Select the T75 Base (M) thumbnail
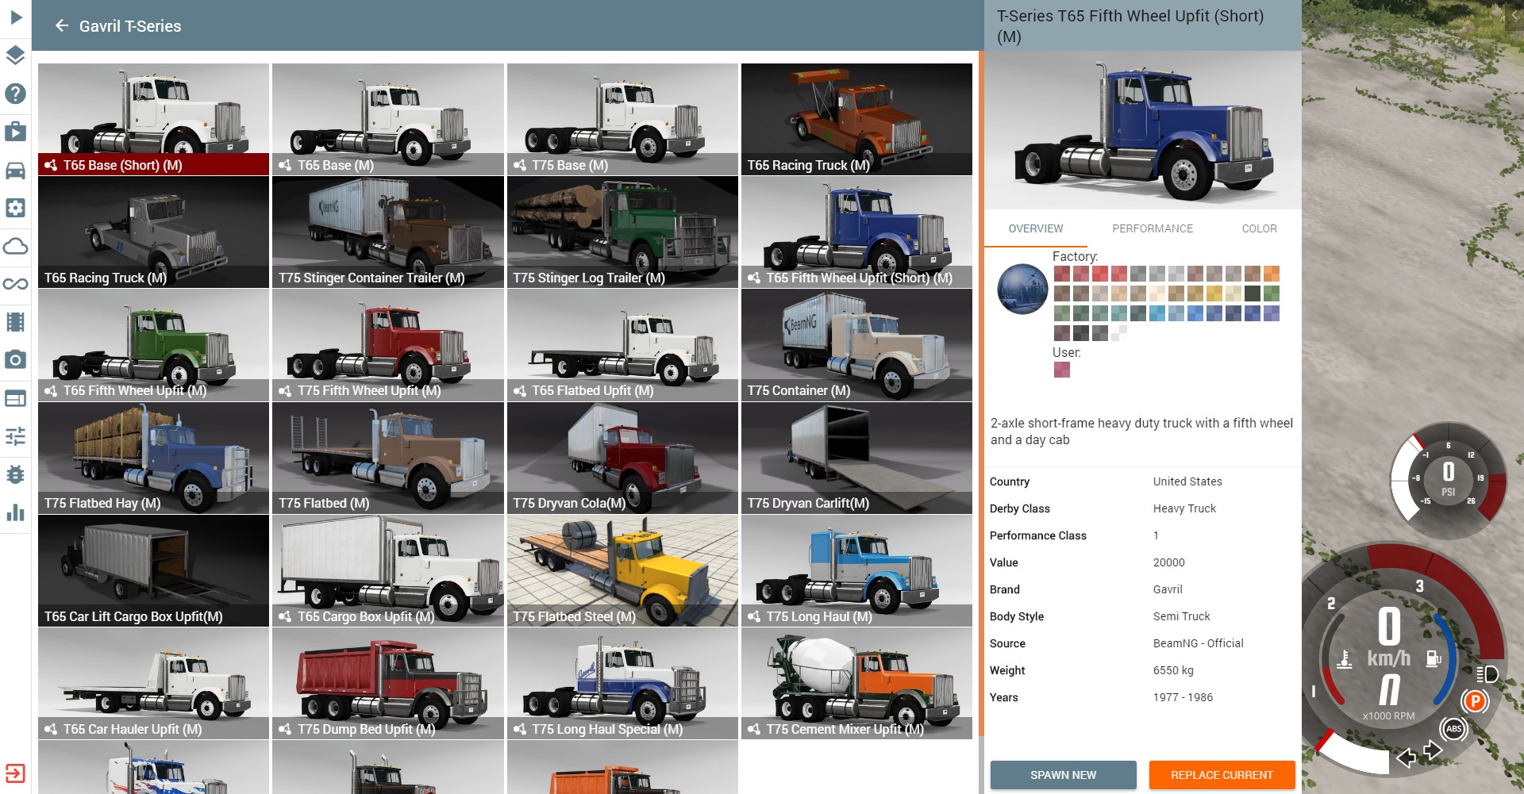 (x=622, y=119)
